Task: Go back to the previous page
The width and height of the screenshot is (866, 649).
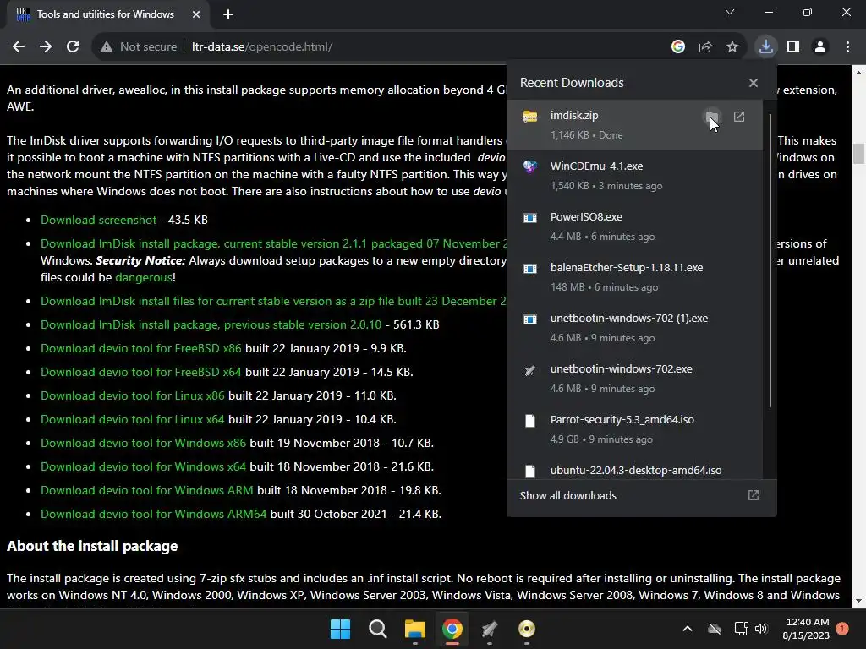Action: pos(19,47)
